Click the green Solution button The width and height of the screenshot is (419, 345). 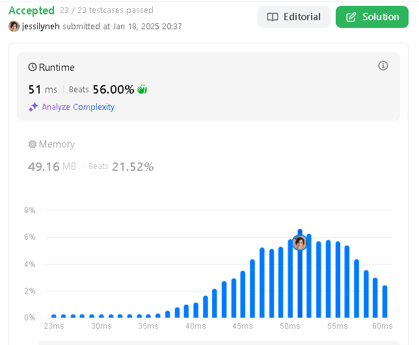coord(372,17)
